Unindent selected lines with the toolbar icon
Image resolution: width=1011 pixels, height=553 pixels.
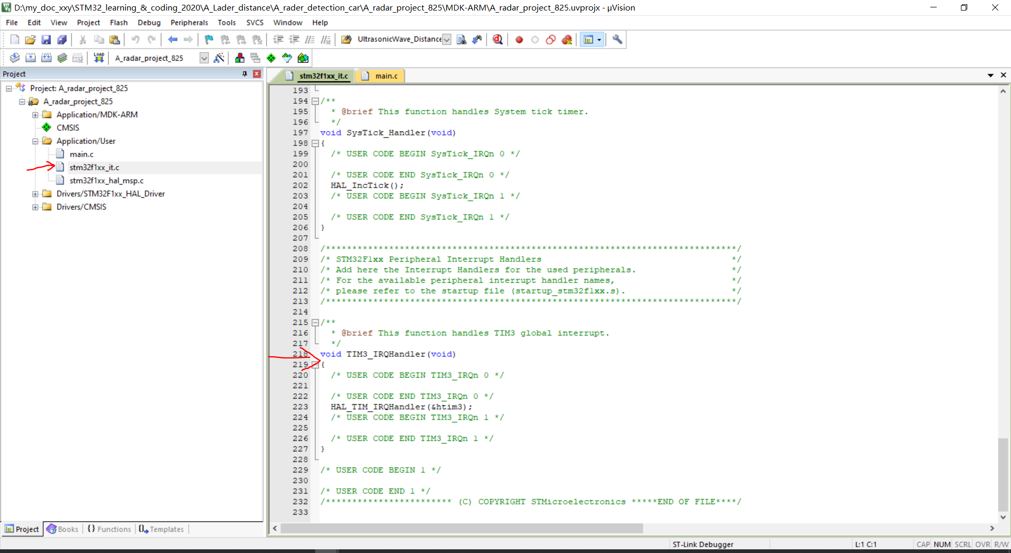[294, 40]
